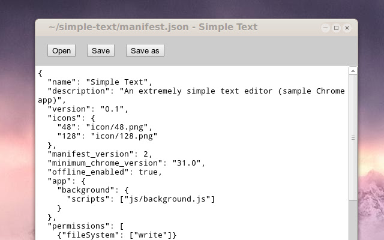
Task: Click the window title manifest.json - Simple Text
Action: [x=153, y=27]
